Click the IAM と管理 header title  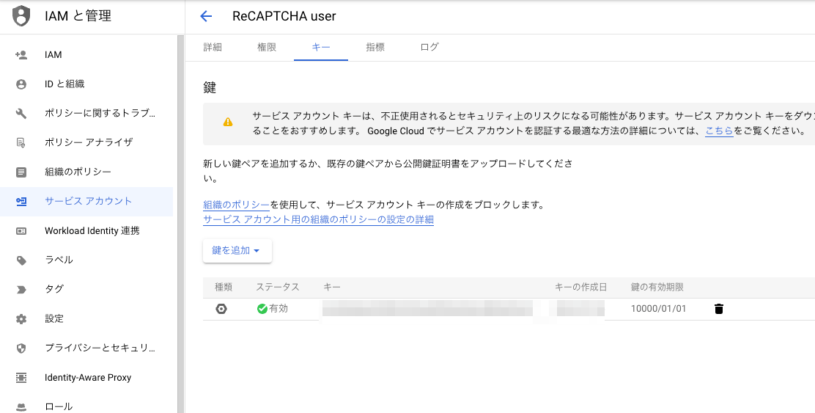(x=78, y=16)
